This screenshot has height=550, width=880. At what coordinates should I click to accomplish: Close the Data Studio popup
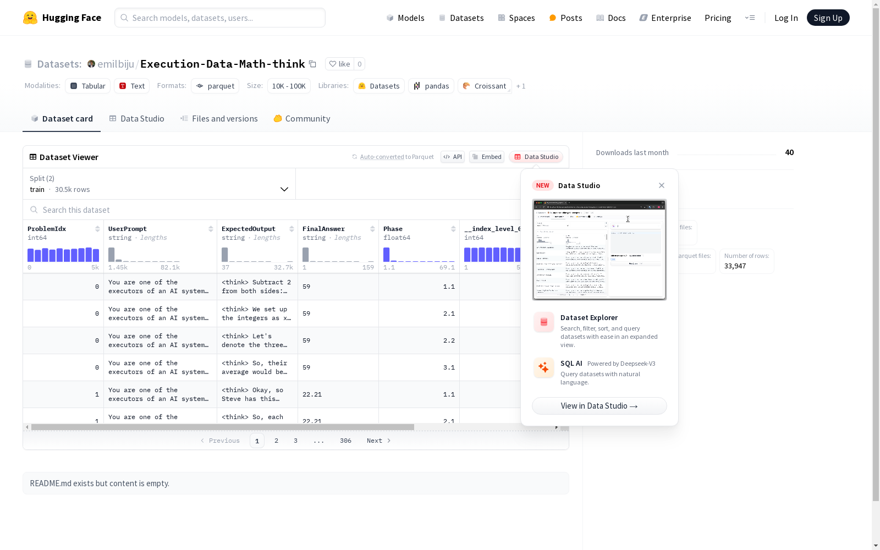click(x=662, y=185)
